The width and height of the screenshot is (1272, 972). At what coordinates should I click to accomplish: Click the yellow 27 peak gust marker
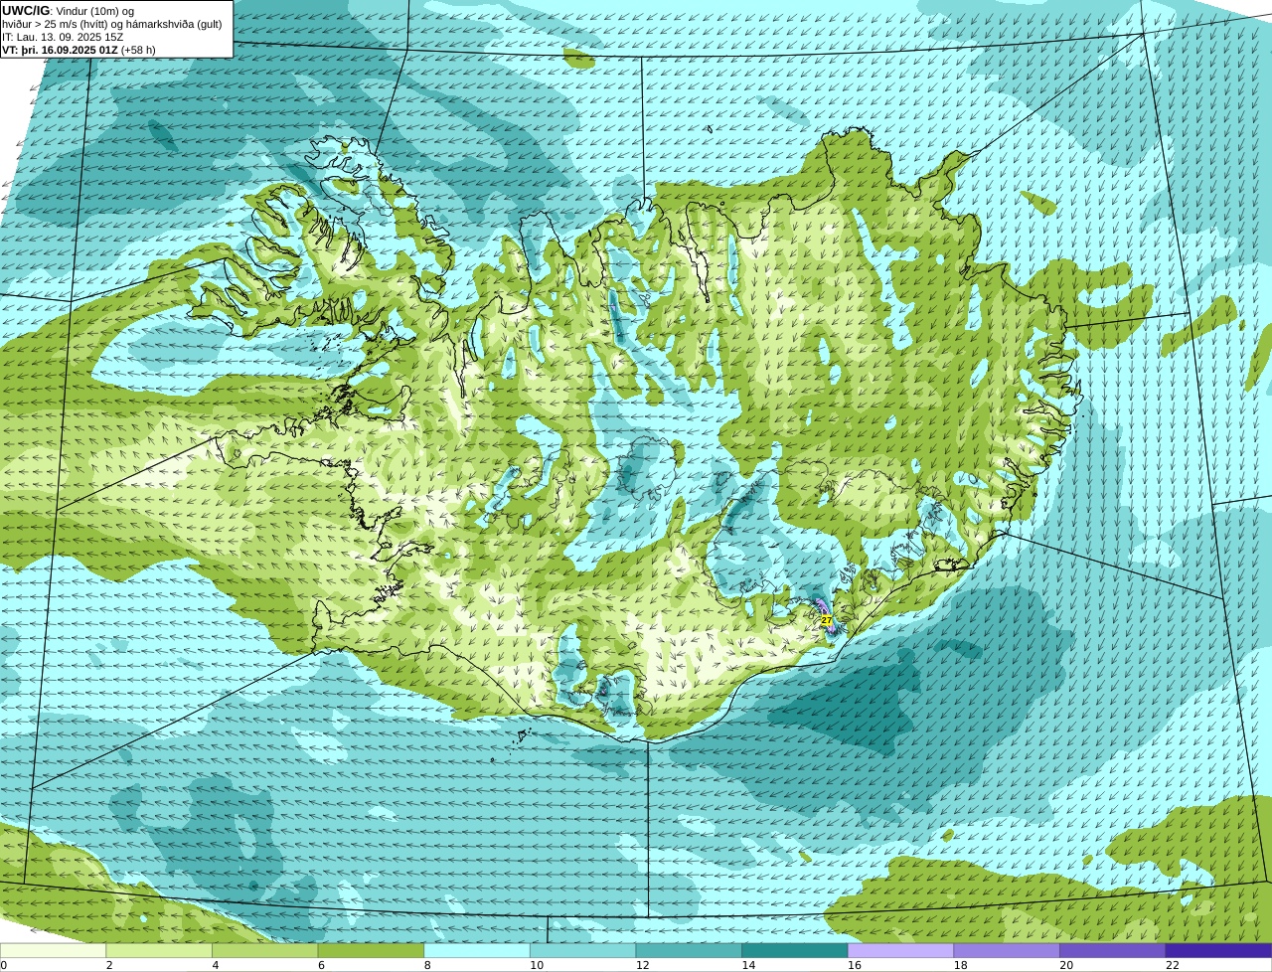826,619
